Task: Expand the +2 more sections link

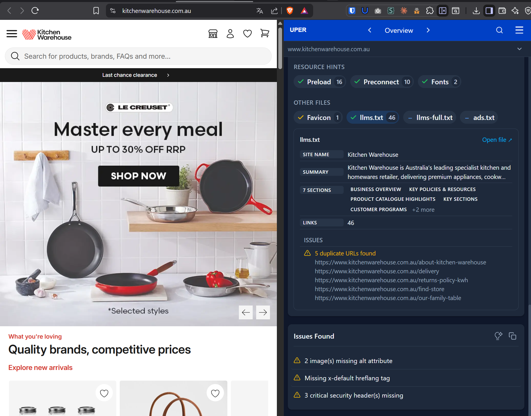Action: pyautogui.click(x=423, y=209)
